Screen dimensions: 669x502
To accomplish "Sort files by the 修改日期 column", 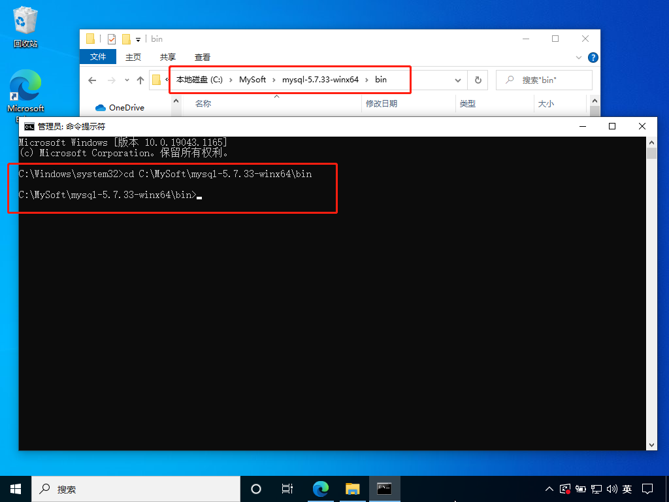I will tap(382, 103).
